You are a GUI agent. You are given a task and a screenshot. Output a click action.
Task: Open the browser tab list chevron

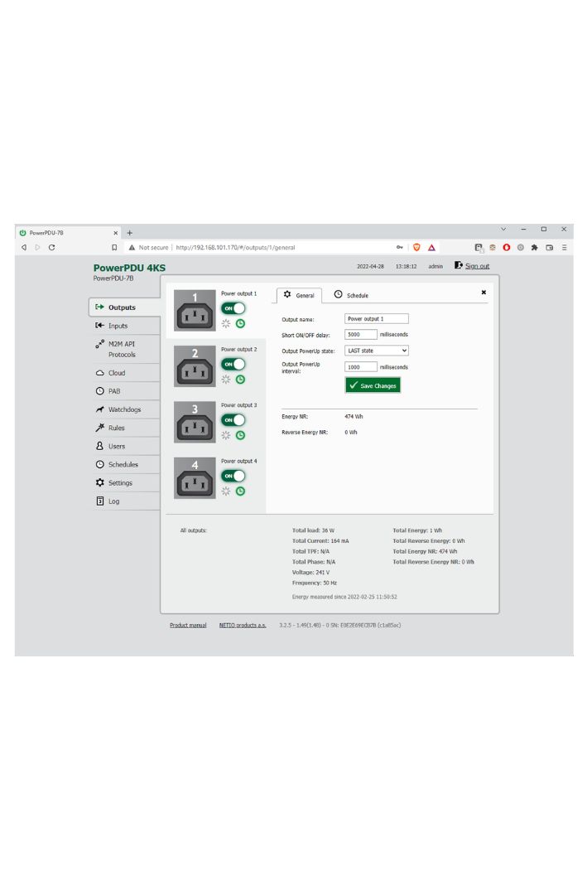pos(503,230)
